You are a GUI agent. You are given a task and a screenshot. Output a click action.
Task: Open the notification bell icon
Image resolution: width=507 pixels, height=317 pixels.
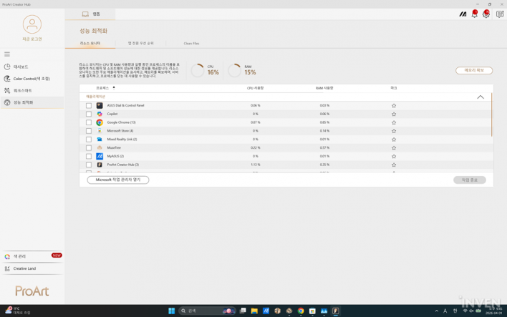click(x=474, y=14)
